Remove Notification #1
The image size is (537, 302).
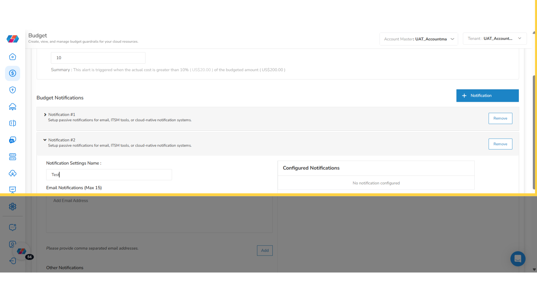(500, 118)
